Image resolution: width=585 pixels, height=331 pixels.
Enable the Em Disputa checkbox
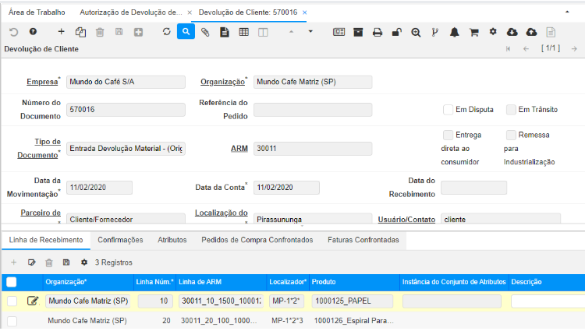[448, 109]
